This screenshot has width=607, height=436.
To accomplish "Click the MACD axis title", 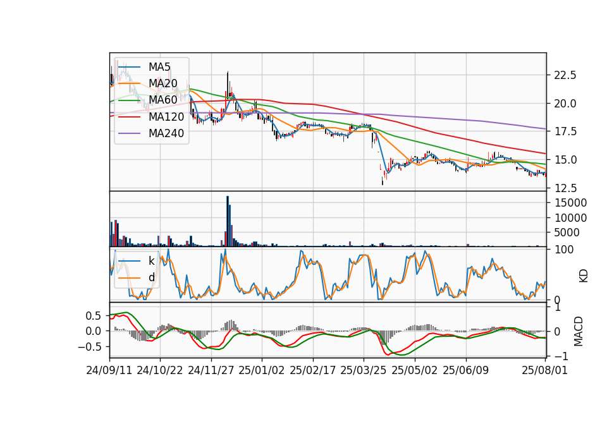I will (x=579, y=331).
